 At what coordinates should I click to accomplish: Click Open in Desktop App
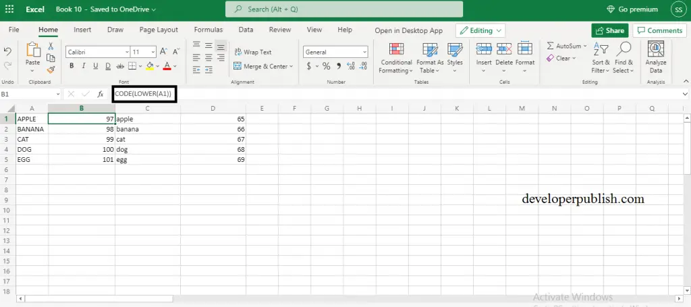point(408,31)
